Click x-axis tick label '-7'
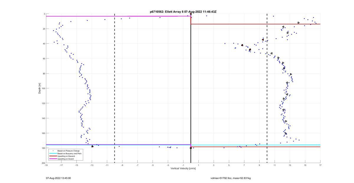This screenshot has width=354, height=183. pos(137,165)
